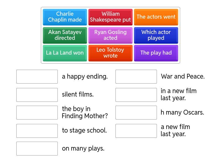
Task: Click the box before 'a new film last year.'
Action: pyautogui.click(x=136, y=131)
